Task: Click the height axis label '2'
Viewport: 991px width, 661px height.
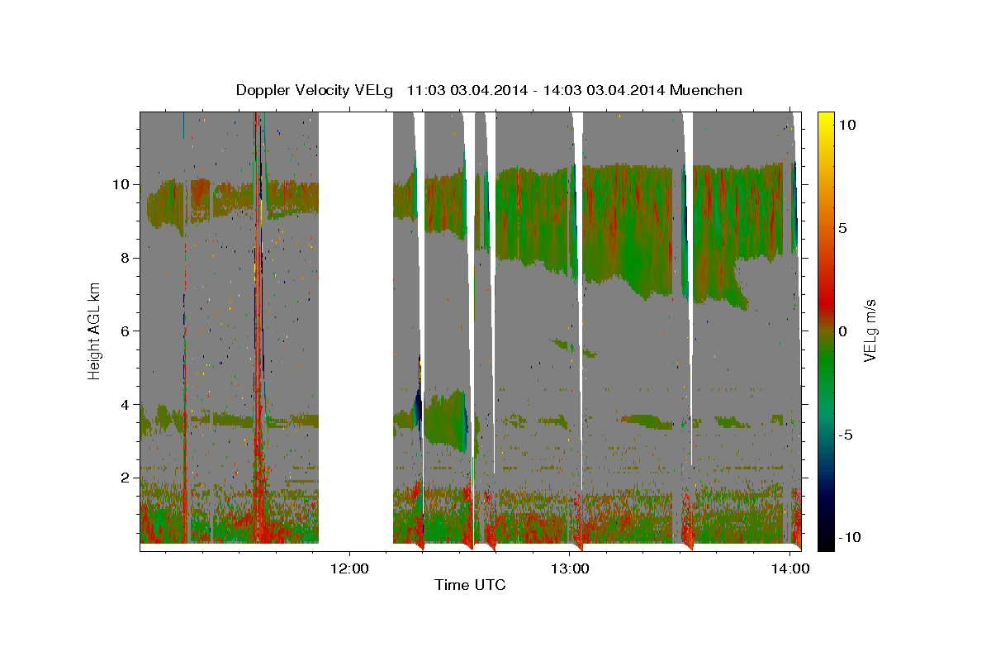Action: click(126, 478)
